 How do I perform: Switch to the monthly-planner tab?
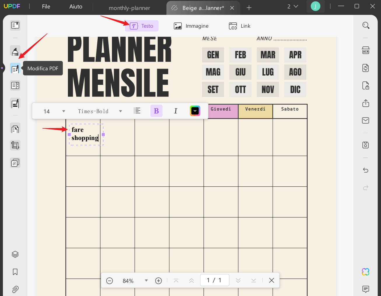pyautogui.click(x=129, y=8)
